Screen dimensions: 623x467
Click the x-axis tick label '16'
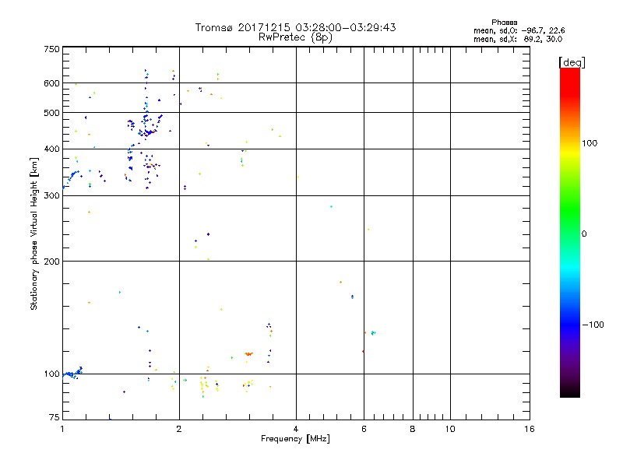click(x=530, y=429)
